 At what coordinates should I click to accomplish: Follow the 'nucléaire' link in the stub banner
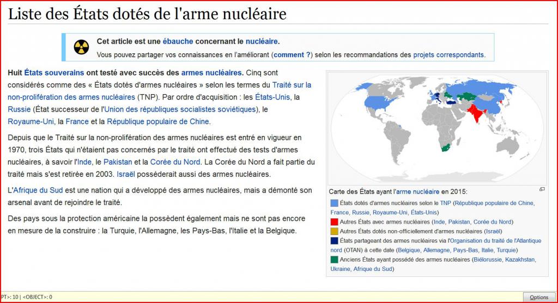[262, 41]
